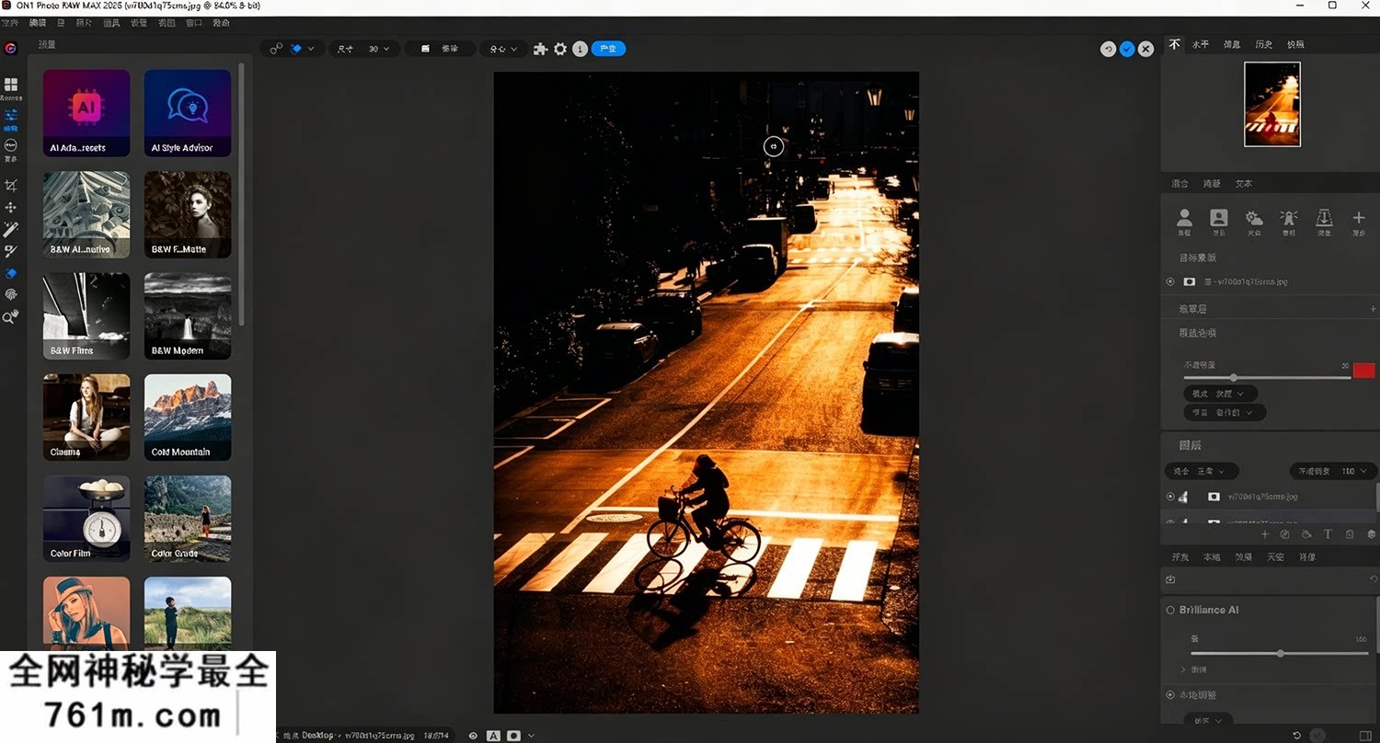Select the Move/Transform tool
The width and height of the screenshot is (1380, 743).
[11, 208]
